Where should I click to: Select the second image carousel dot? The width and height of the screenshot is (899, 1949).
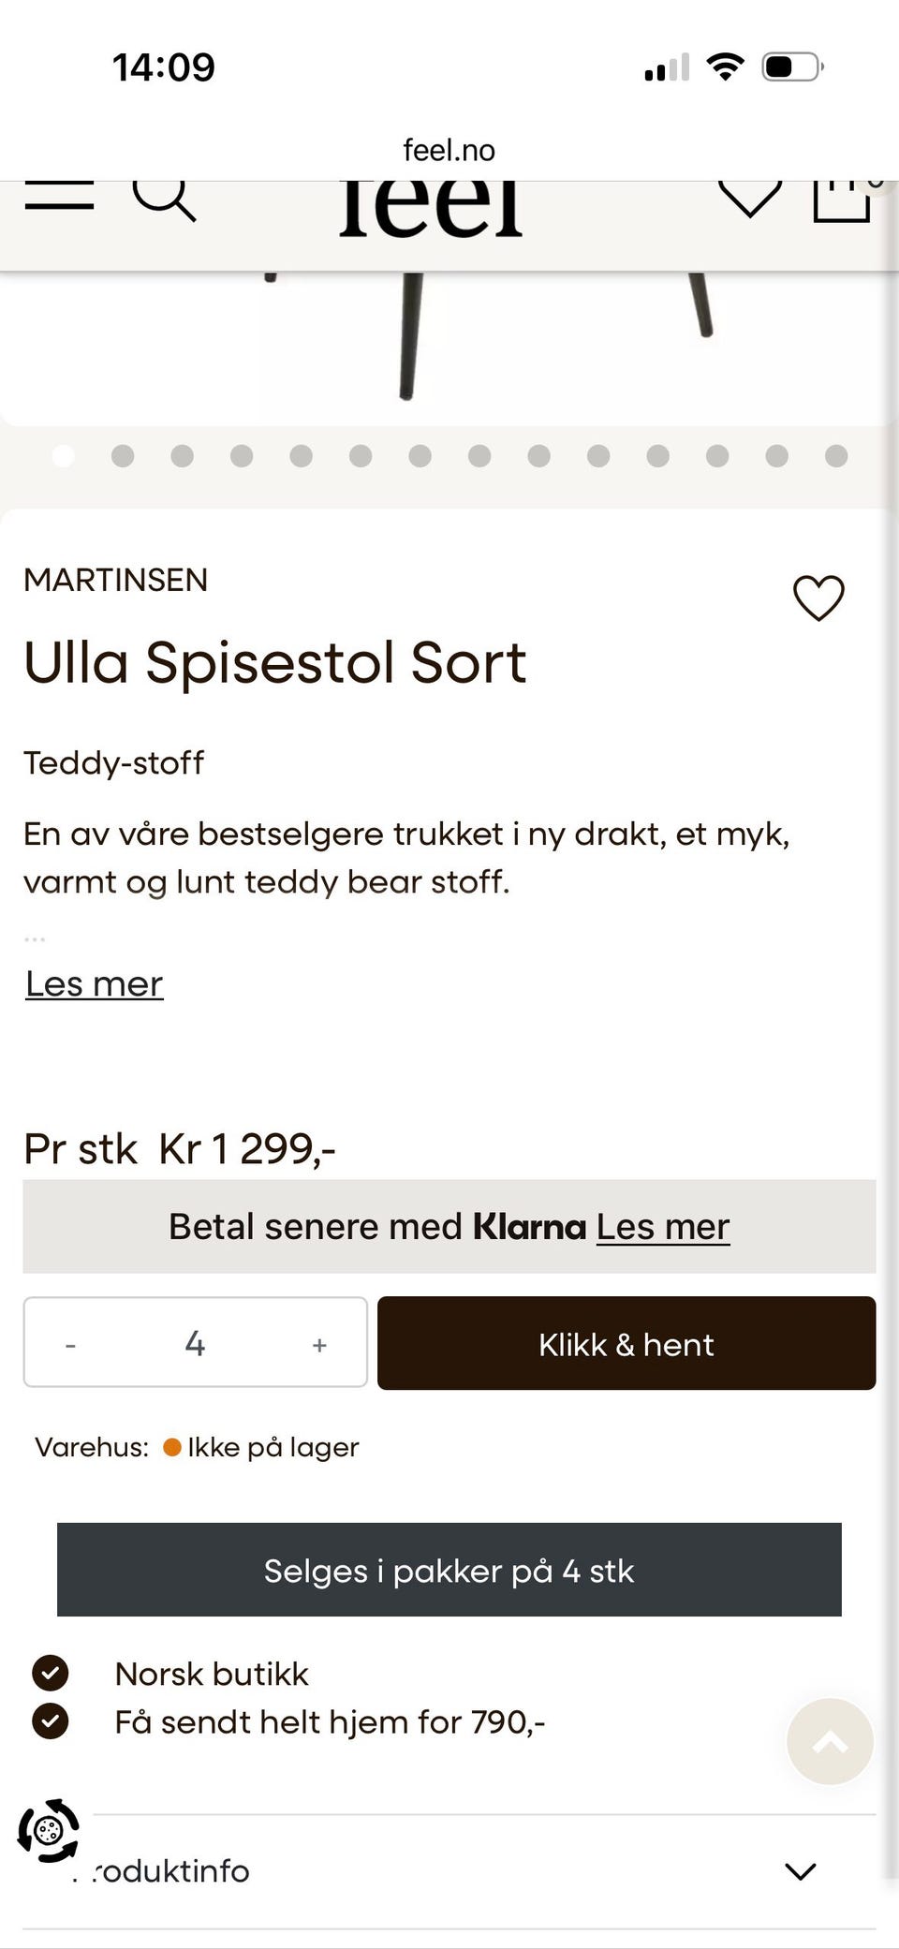pyautogui.click(x=123, y=456)
